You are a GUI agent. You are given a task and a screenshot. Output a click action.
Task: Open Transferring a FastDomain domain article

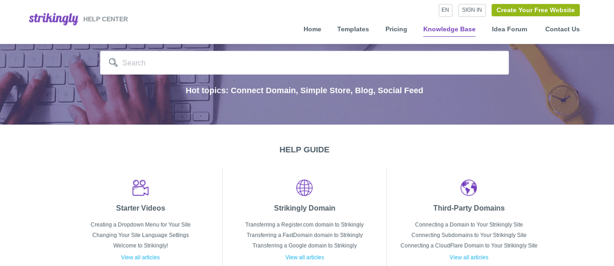pos(304,235)
